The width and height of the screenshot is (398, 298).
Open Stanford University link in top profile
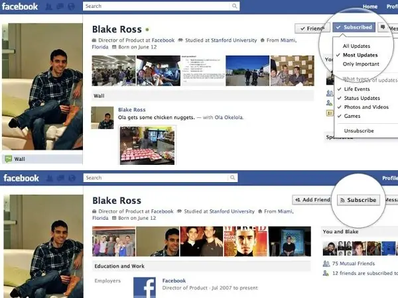point(233,40)
